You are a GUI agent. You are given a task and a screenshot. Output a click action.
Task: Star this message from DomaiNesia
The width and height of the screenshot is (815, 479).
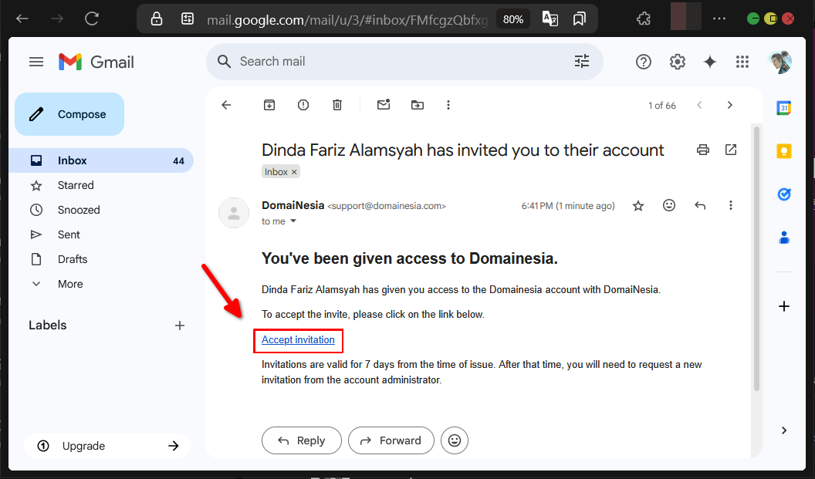coord(638,206)
